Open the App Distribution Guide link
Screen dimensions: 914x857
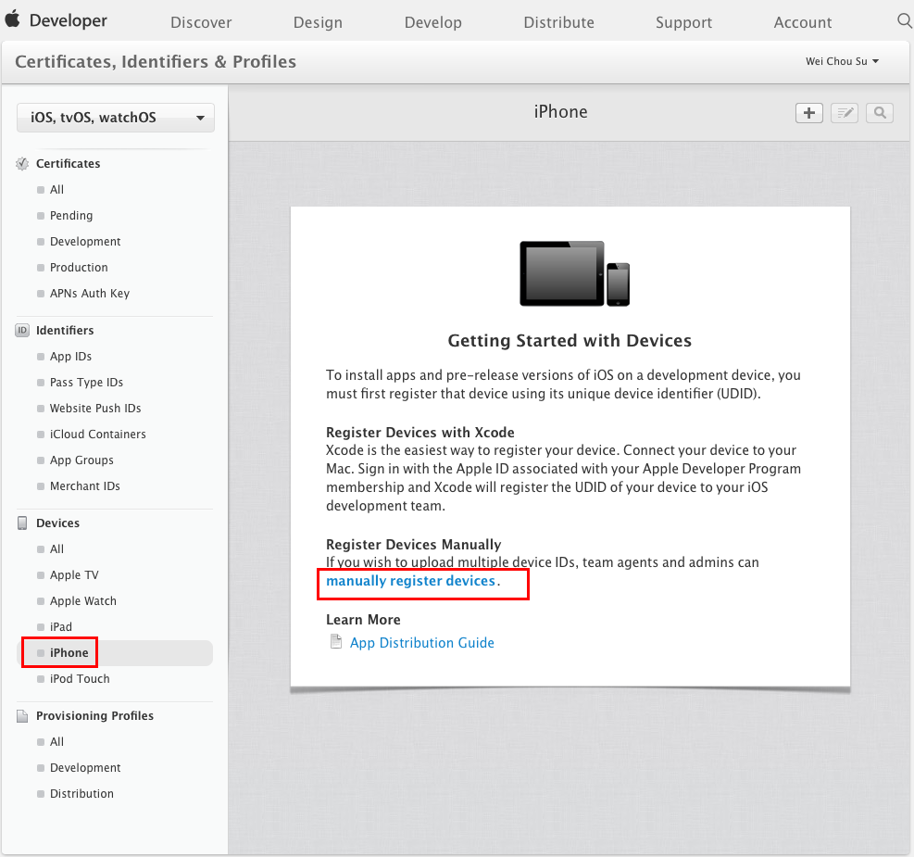(x=422, y=642)
